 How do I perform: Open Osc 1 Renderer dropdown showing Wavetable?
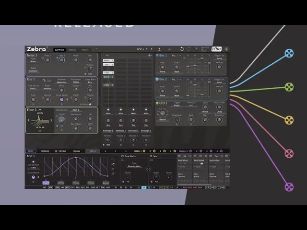tap(62, 82)
